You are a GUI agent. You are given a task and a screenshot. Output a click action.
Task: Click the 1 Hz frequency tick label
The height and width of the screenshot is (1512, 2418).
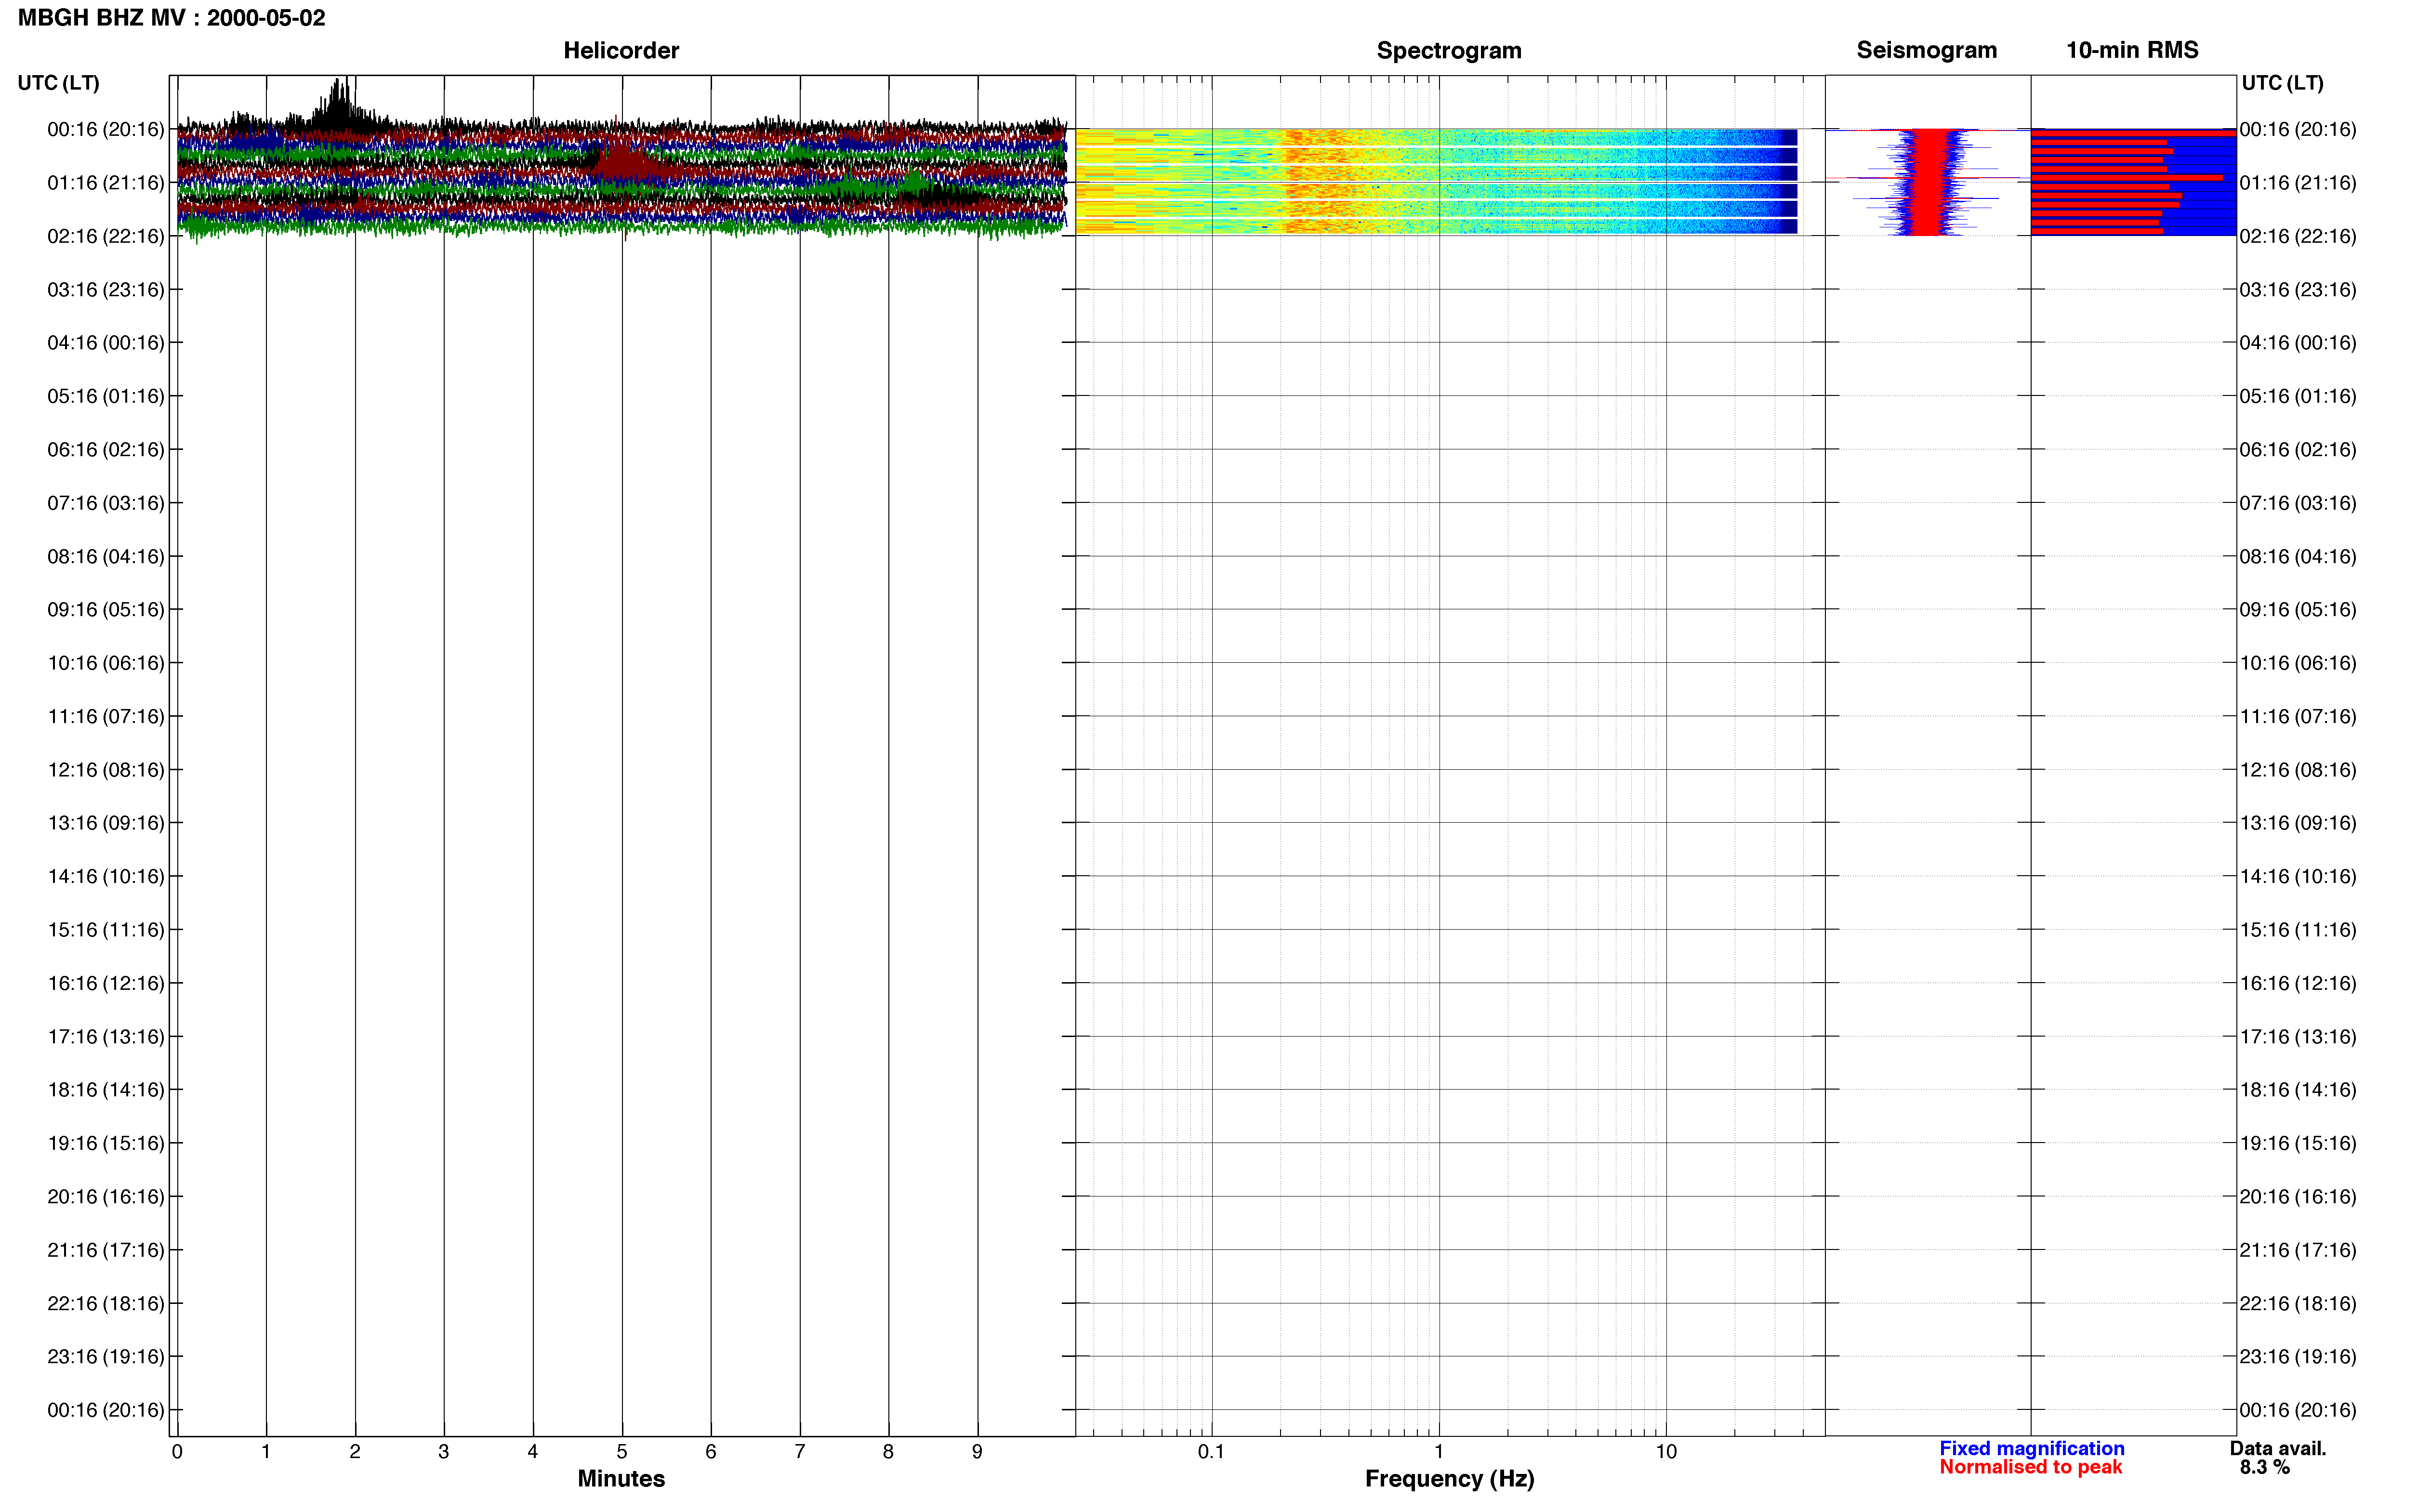[x=1439, y=1451]
